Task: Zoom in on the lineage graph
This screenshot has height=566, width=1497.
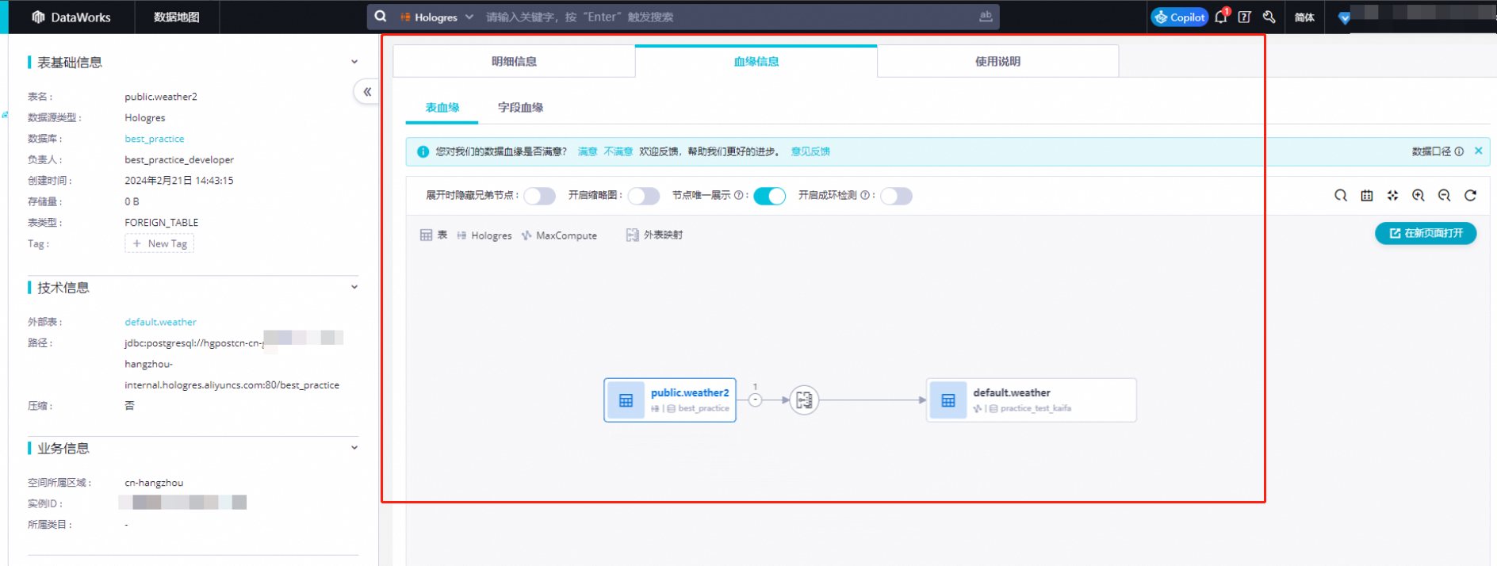Action: click(1419, 195)
